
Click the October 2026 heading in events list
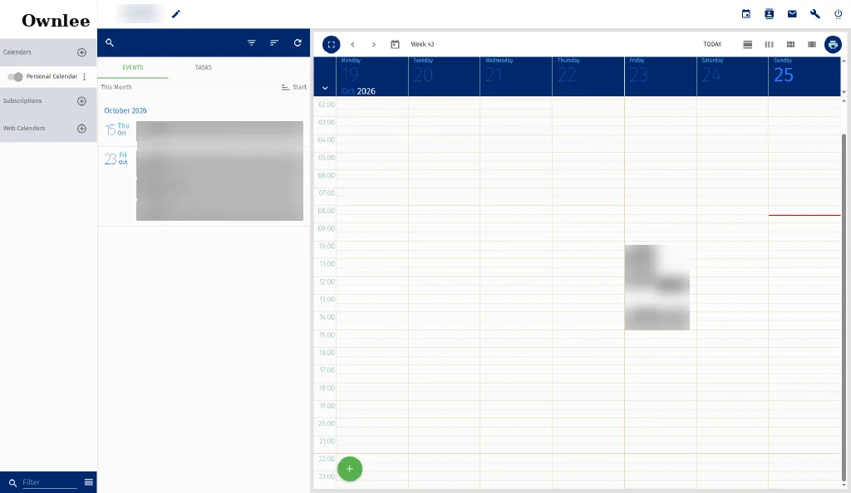pyautogui.click(x=125, y=110)
